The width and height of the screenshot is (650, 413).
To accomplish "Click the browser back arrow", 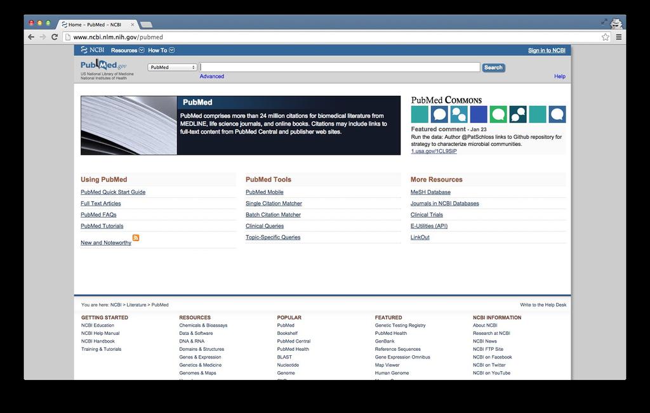I will pyautogui.click(x=31, y=37).
